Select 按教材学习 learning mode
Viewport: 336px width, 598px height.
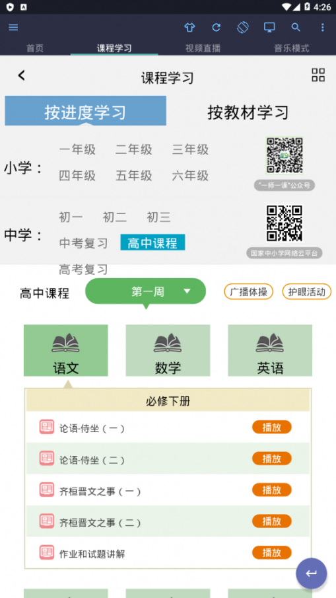(x=248, y=112)
